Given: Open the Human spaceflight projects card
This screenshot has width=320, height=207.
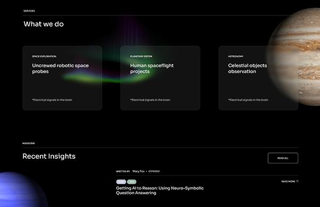Looking at the screenshot, I should 160,78.
